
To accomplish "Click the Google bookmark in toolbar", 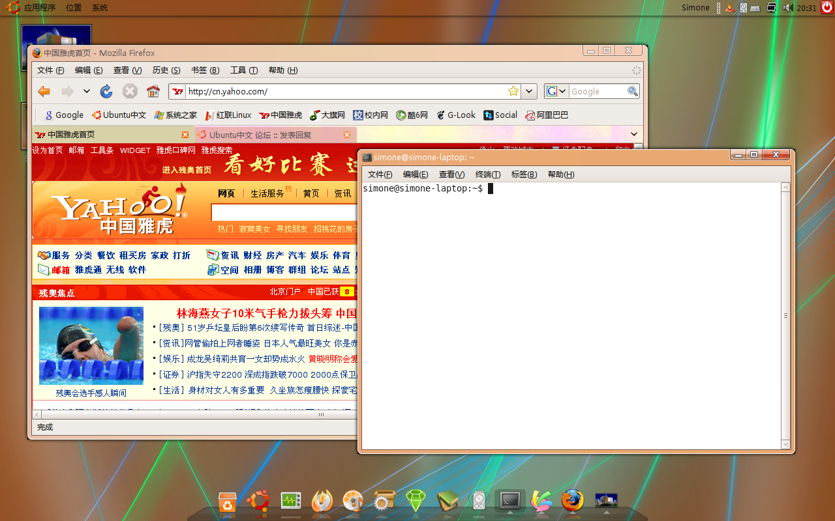I will [x=63, y=115].
